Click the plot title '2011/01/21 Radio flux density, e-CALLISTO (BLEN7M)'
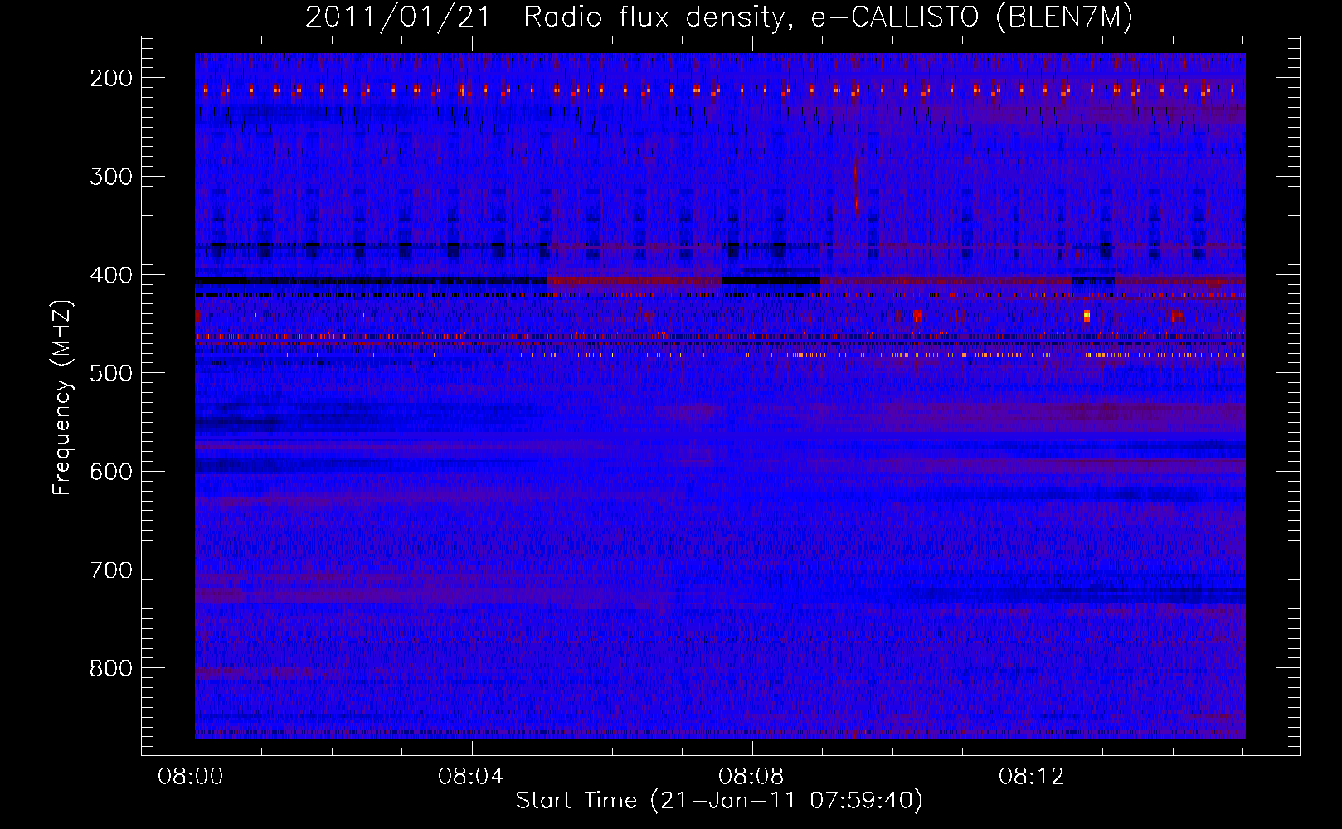The image size is (1342, 829). click(x=718, y=17)
